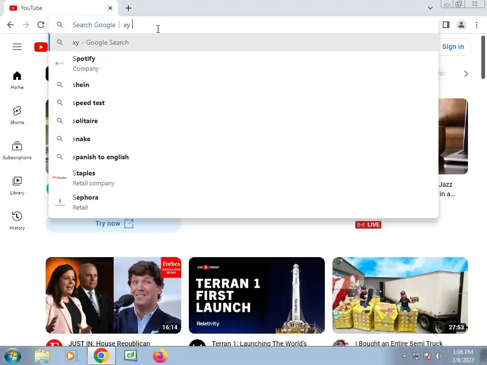Open Windows Explorer from the taskbar

click(x=42, y=355)
